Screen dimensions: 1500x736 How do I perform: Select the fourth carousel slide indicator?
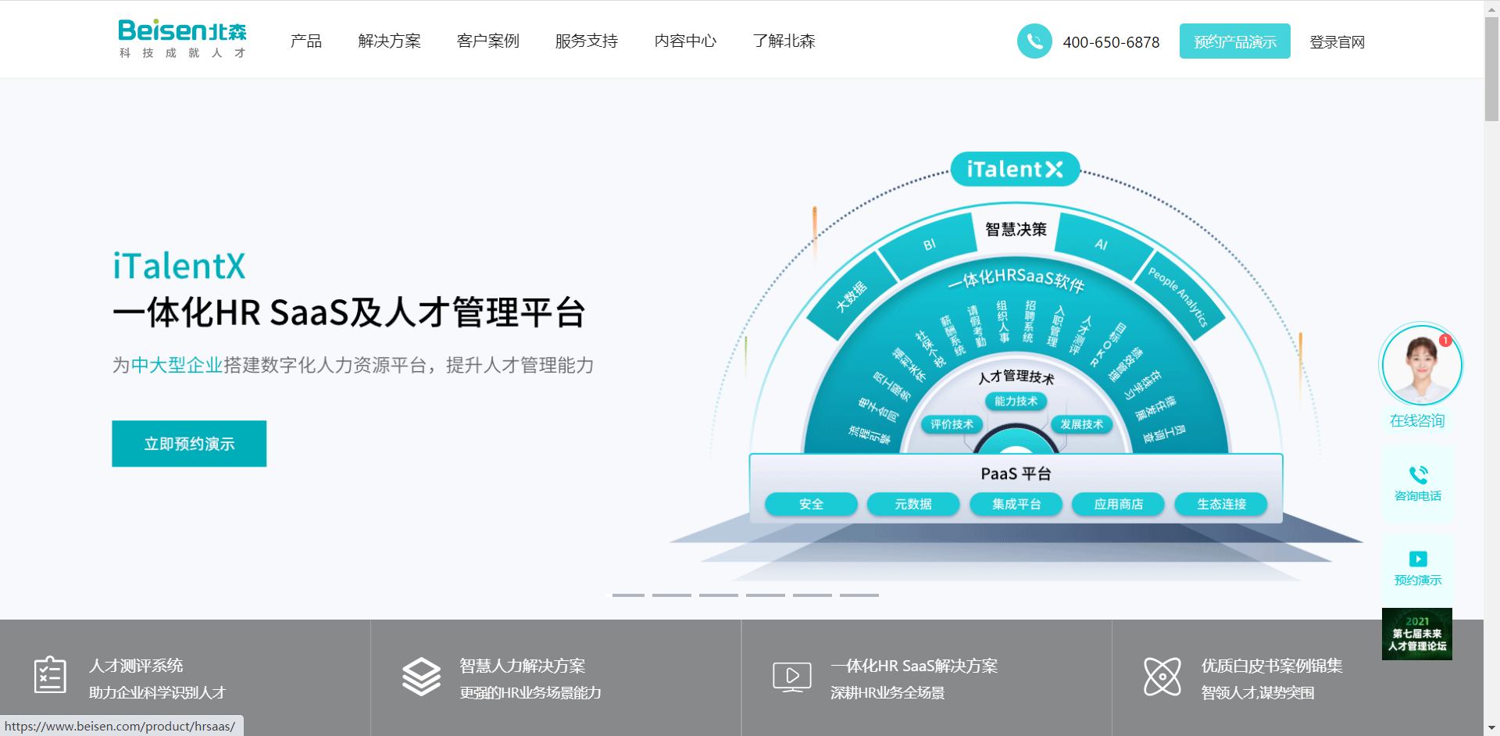coord(766,595)
